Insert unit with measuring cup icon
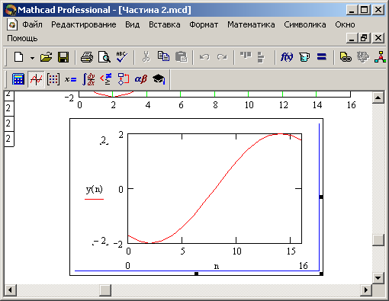Screen dimensions: 389x301 click(x=304, y=57)
